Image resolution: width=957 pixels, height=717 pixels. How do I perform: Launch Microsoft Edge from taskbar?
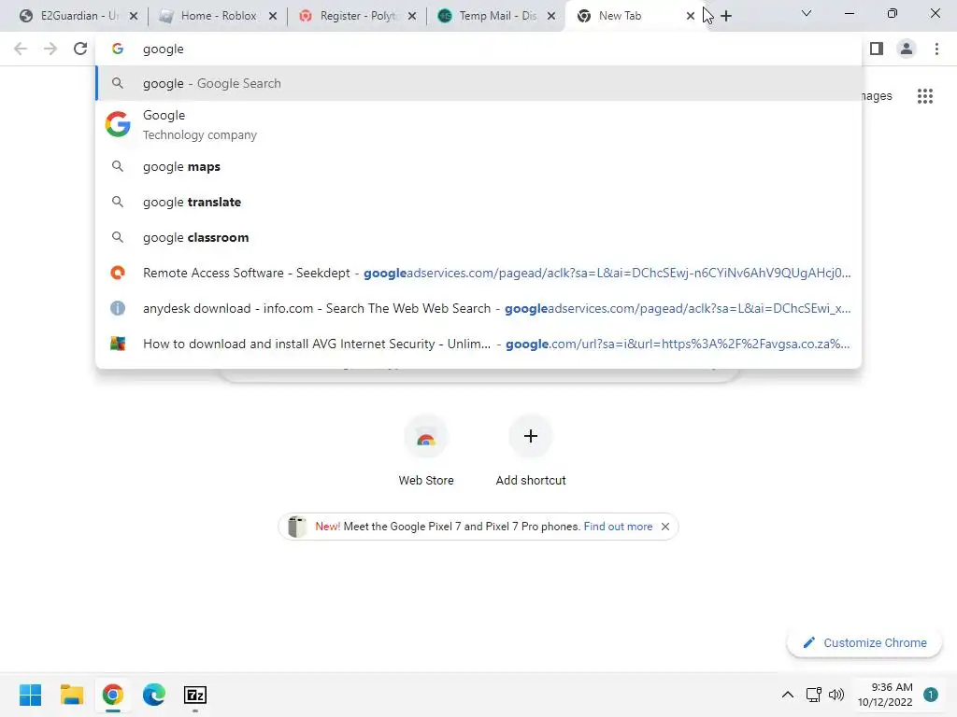(154, 695)
